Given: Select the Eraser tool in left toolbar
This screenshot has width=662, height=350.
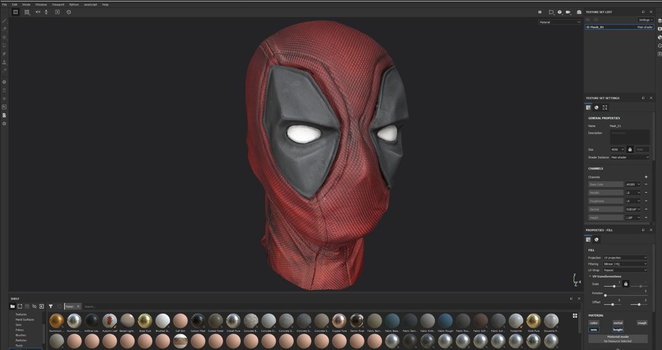Looking at the screenshot, I should click(4, 29).
